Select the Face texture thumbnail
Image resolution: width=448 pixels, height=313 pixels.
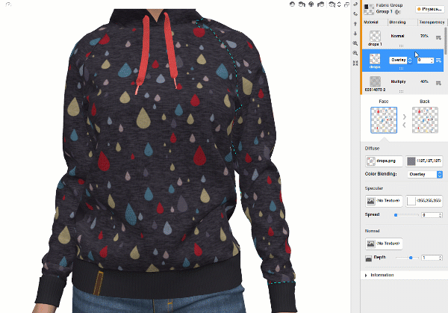pos(384,120)
